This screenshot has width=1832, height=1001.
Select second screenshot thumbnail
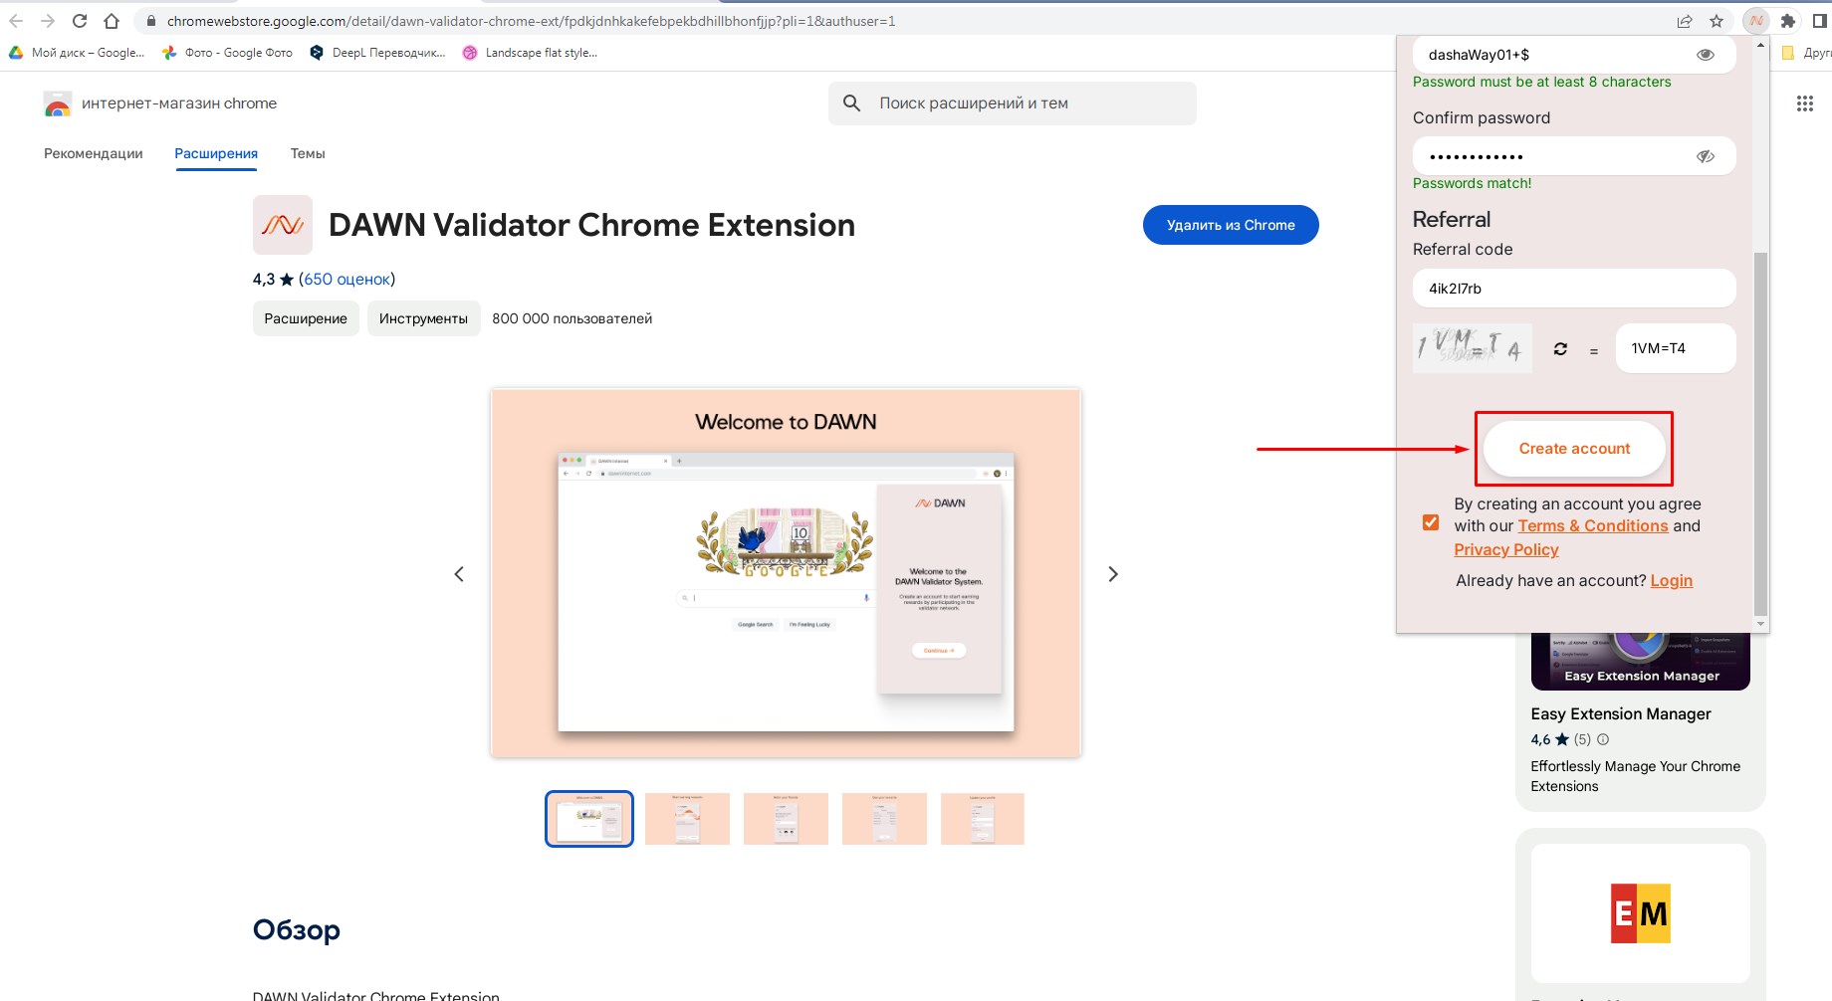(687, 819)
